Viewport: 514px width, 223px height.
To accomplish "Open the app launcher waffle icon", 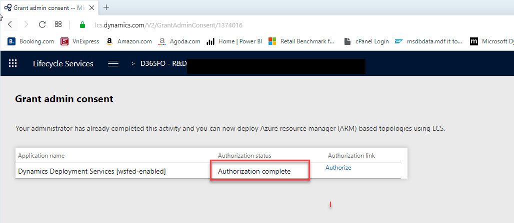I will (x=13, y=63).
